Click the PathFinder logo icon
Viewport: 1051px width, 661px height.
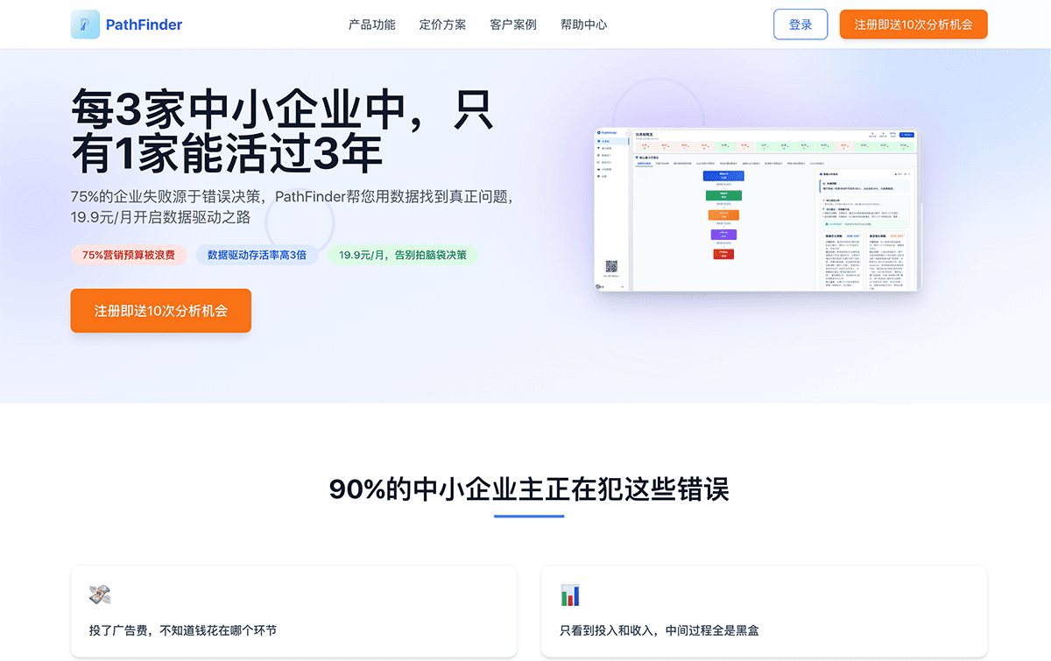(x=85, y=25)
